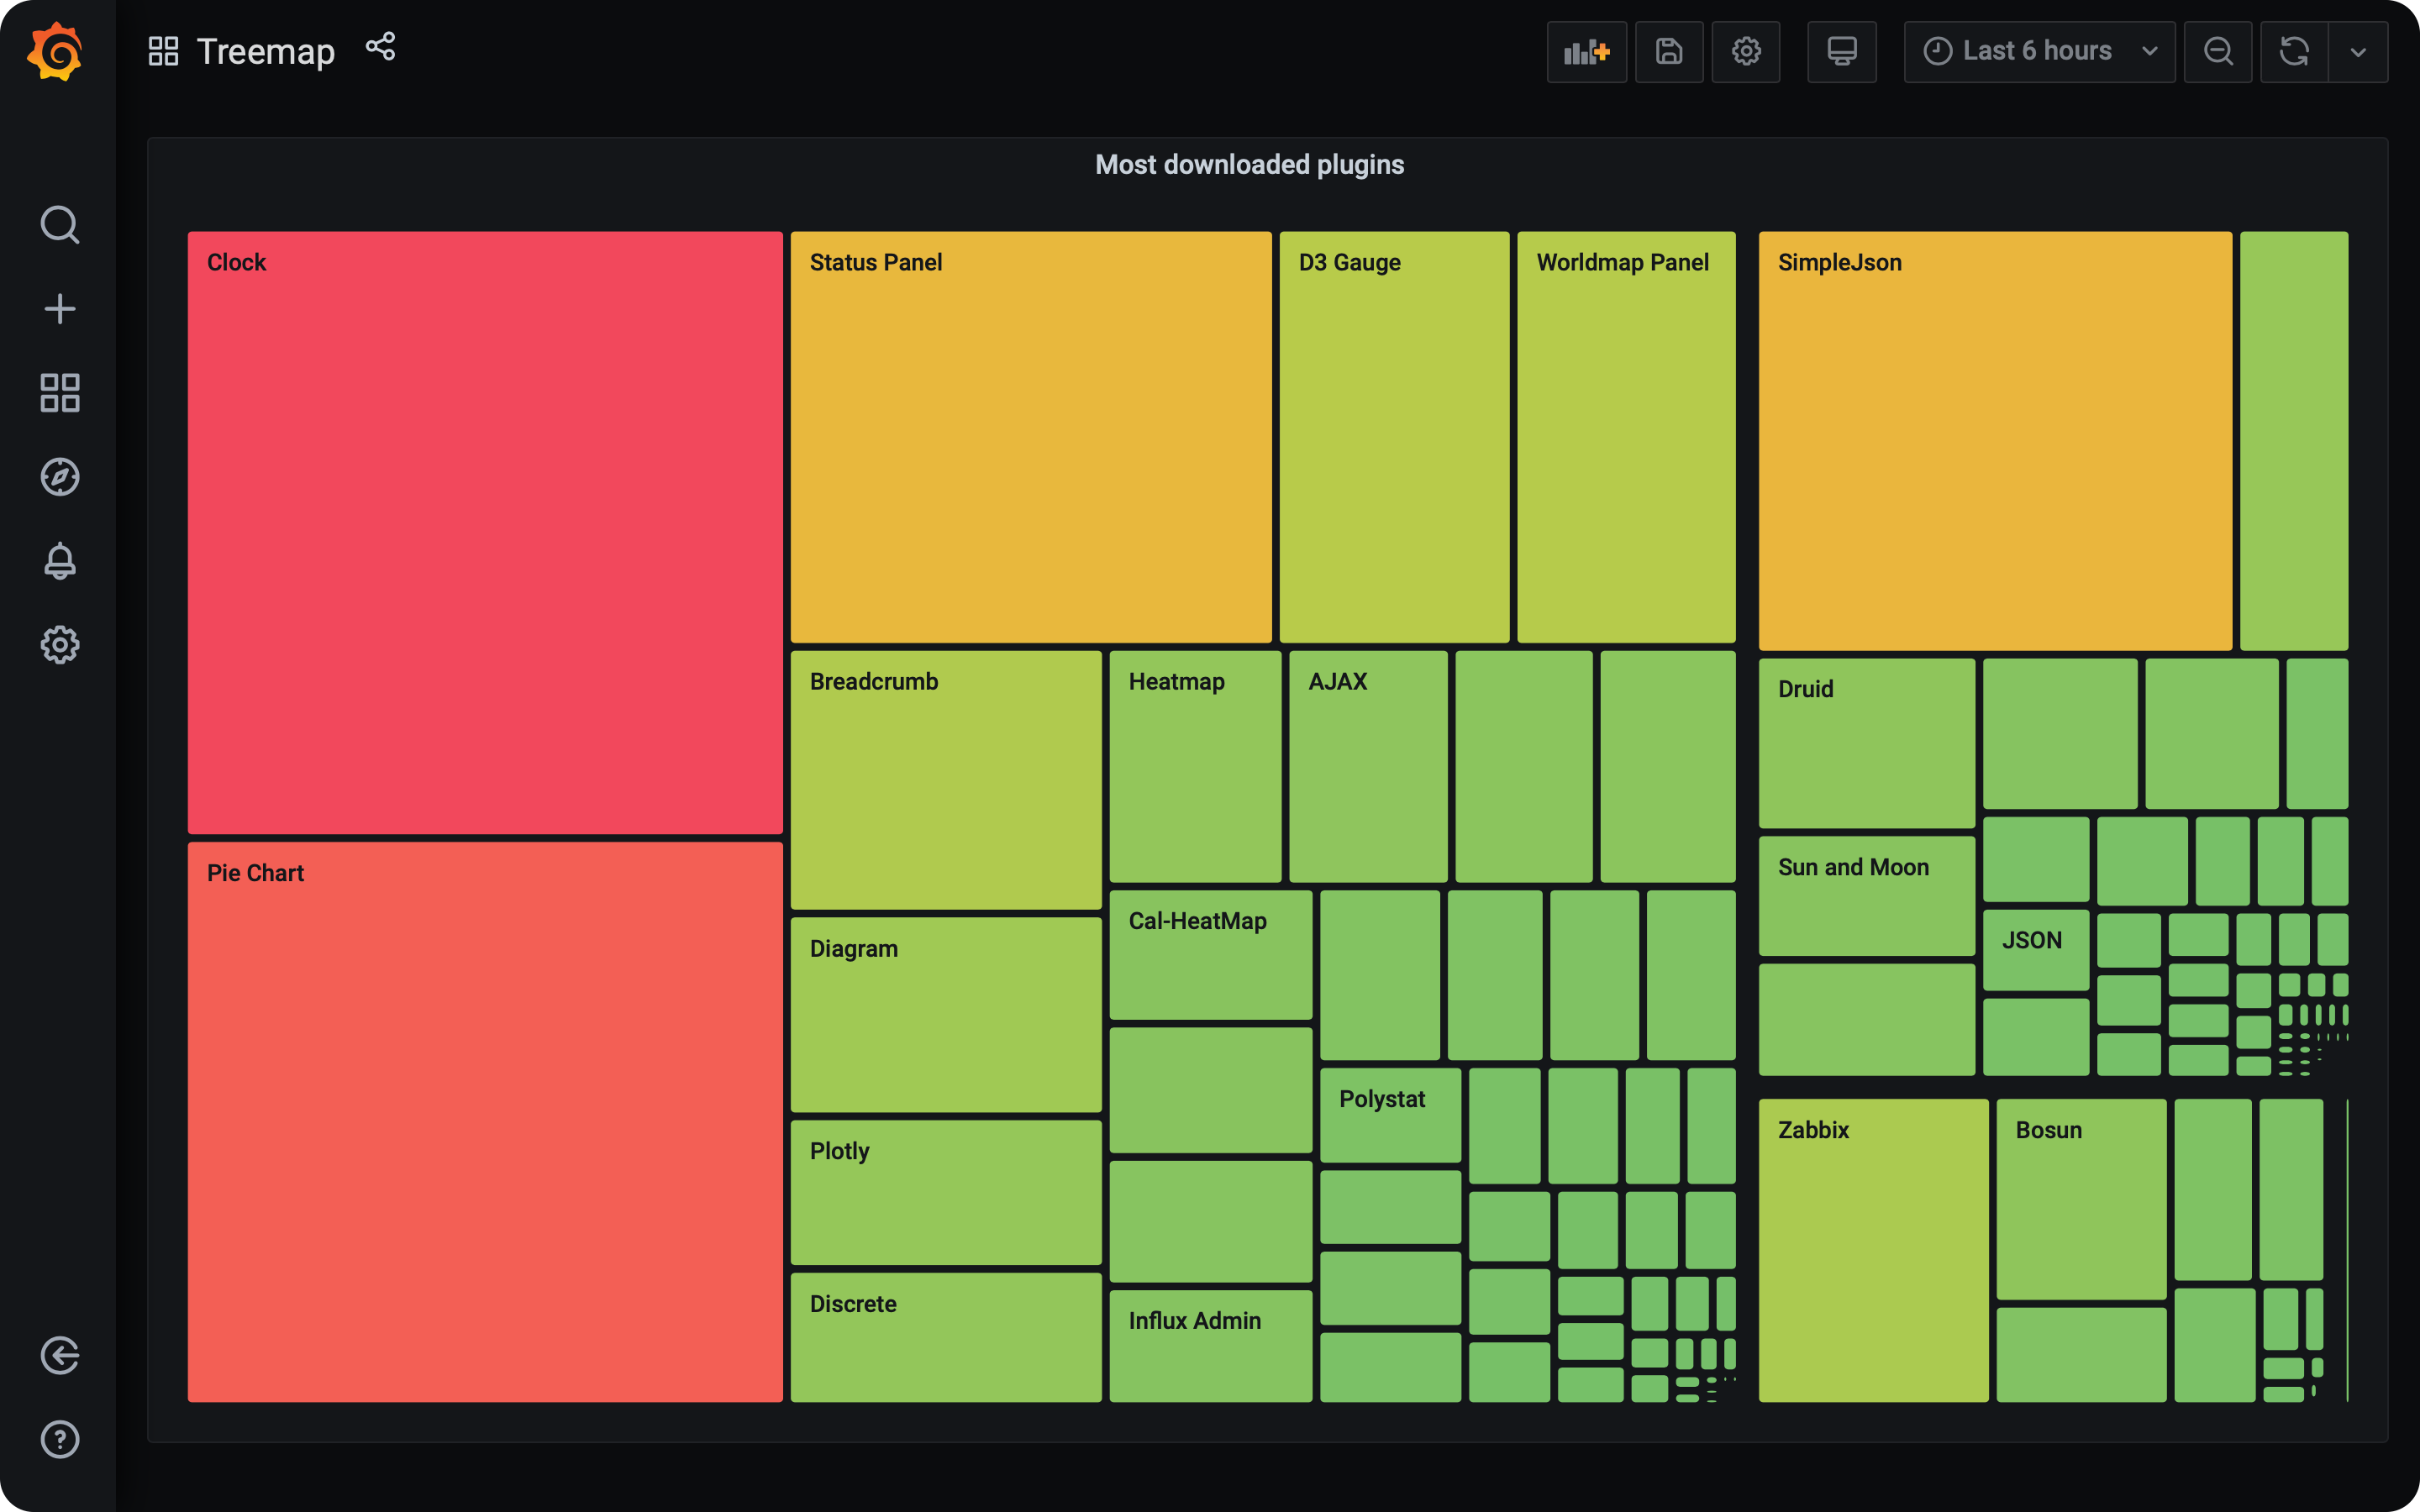Open the search dashboards icon

click(60, 225)
